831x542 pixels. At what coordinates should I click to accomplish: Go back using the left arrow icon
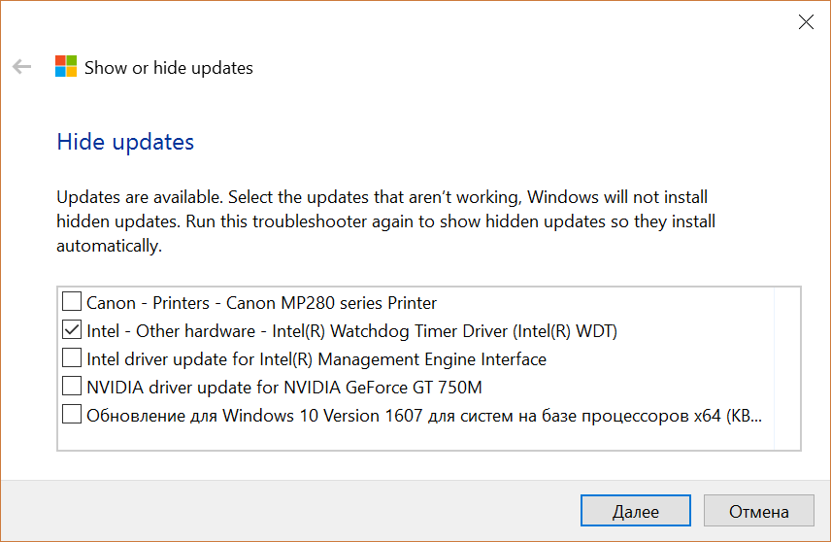(x=21, y=67)
